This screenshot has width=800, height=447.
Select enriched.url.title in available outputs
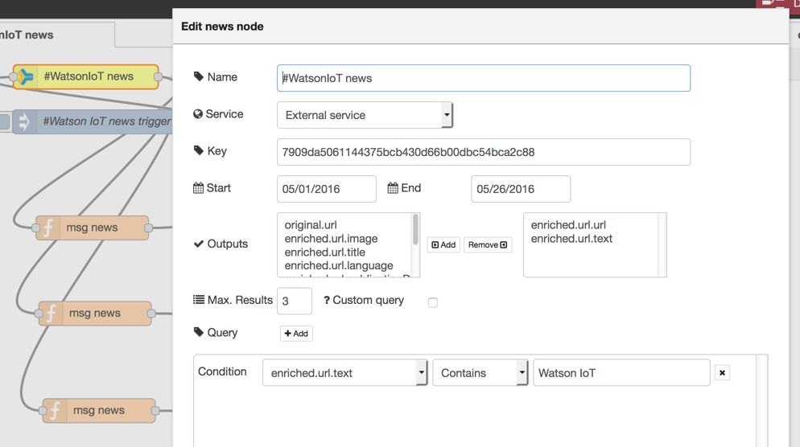(x=325, y=252)
